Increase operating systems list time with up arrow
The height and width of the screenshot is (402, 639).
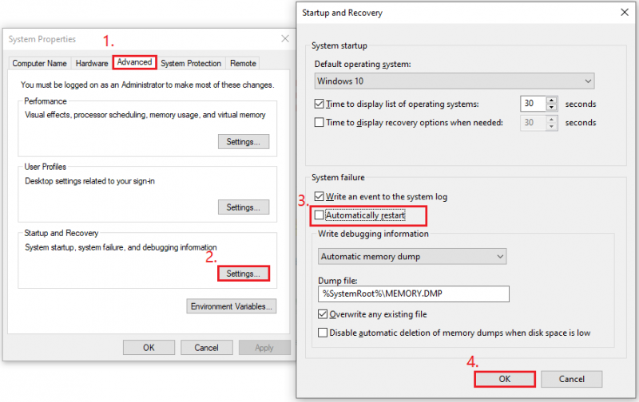[551, 100]
